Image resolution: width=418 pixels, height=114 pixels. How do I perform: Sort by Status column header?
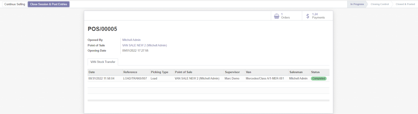click(315, 72)
